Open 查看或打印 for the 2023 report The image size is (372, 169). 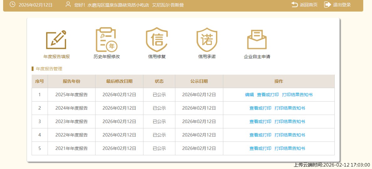coord(260,122)
